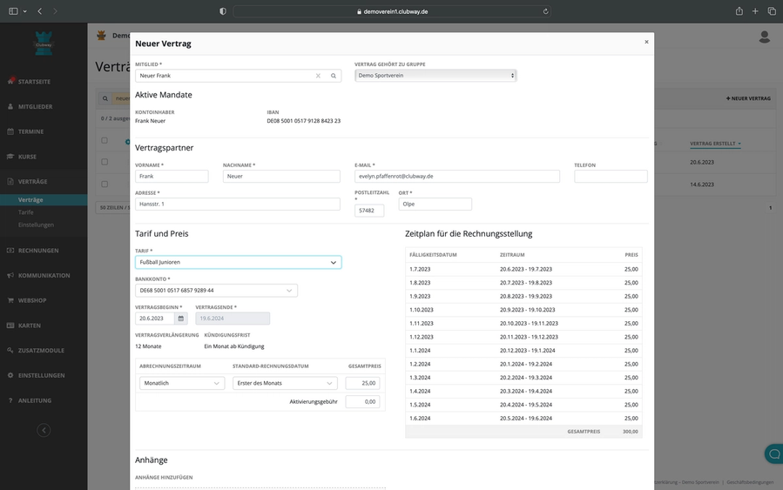Click the search icon in Mitglied field
This screenshot has height=490, width=783.
click(333, 76)
